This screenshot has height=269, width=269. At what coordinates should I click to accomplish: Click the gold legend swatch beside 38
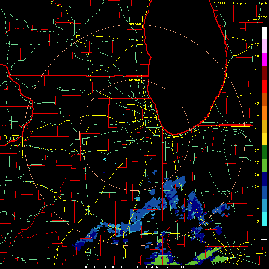pos(264,126)
